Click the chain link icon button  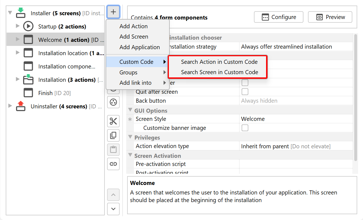(113, 164)
